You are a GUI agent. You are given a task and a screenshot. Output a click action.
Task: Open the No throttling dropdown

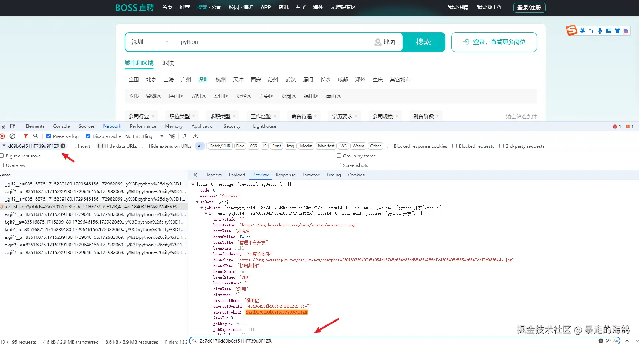(145, 136)
